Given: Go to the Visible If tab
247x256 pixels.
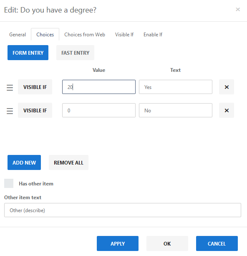Looking at the screenshot, I should tap(124, 34).
